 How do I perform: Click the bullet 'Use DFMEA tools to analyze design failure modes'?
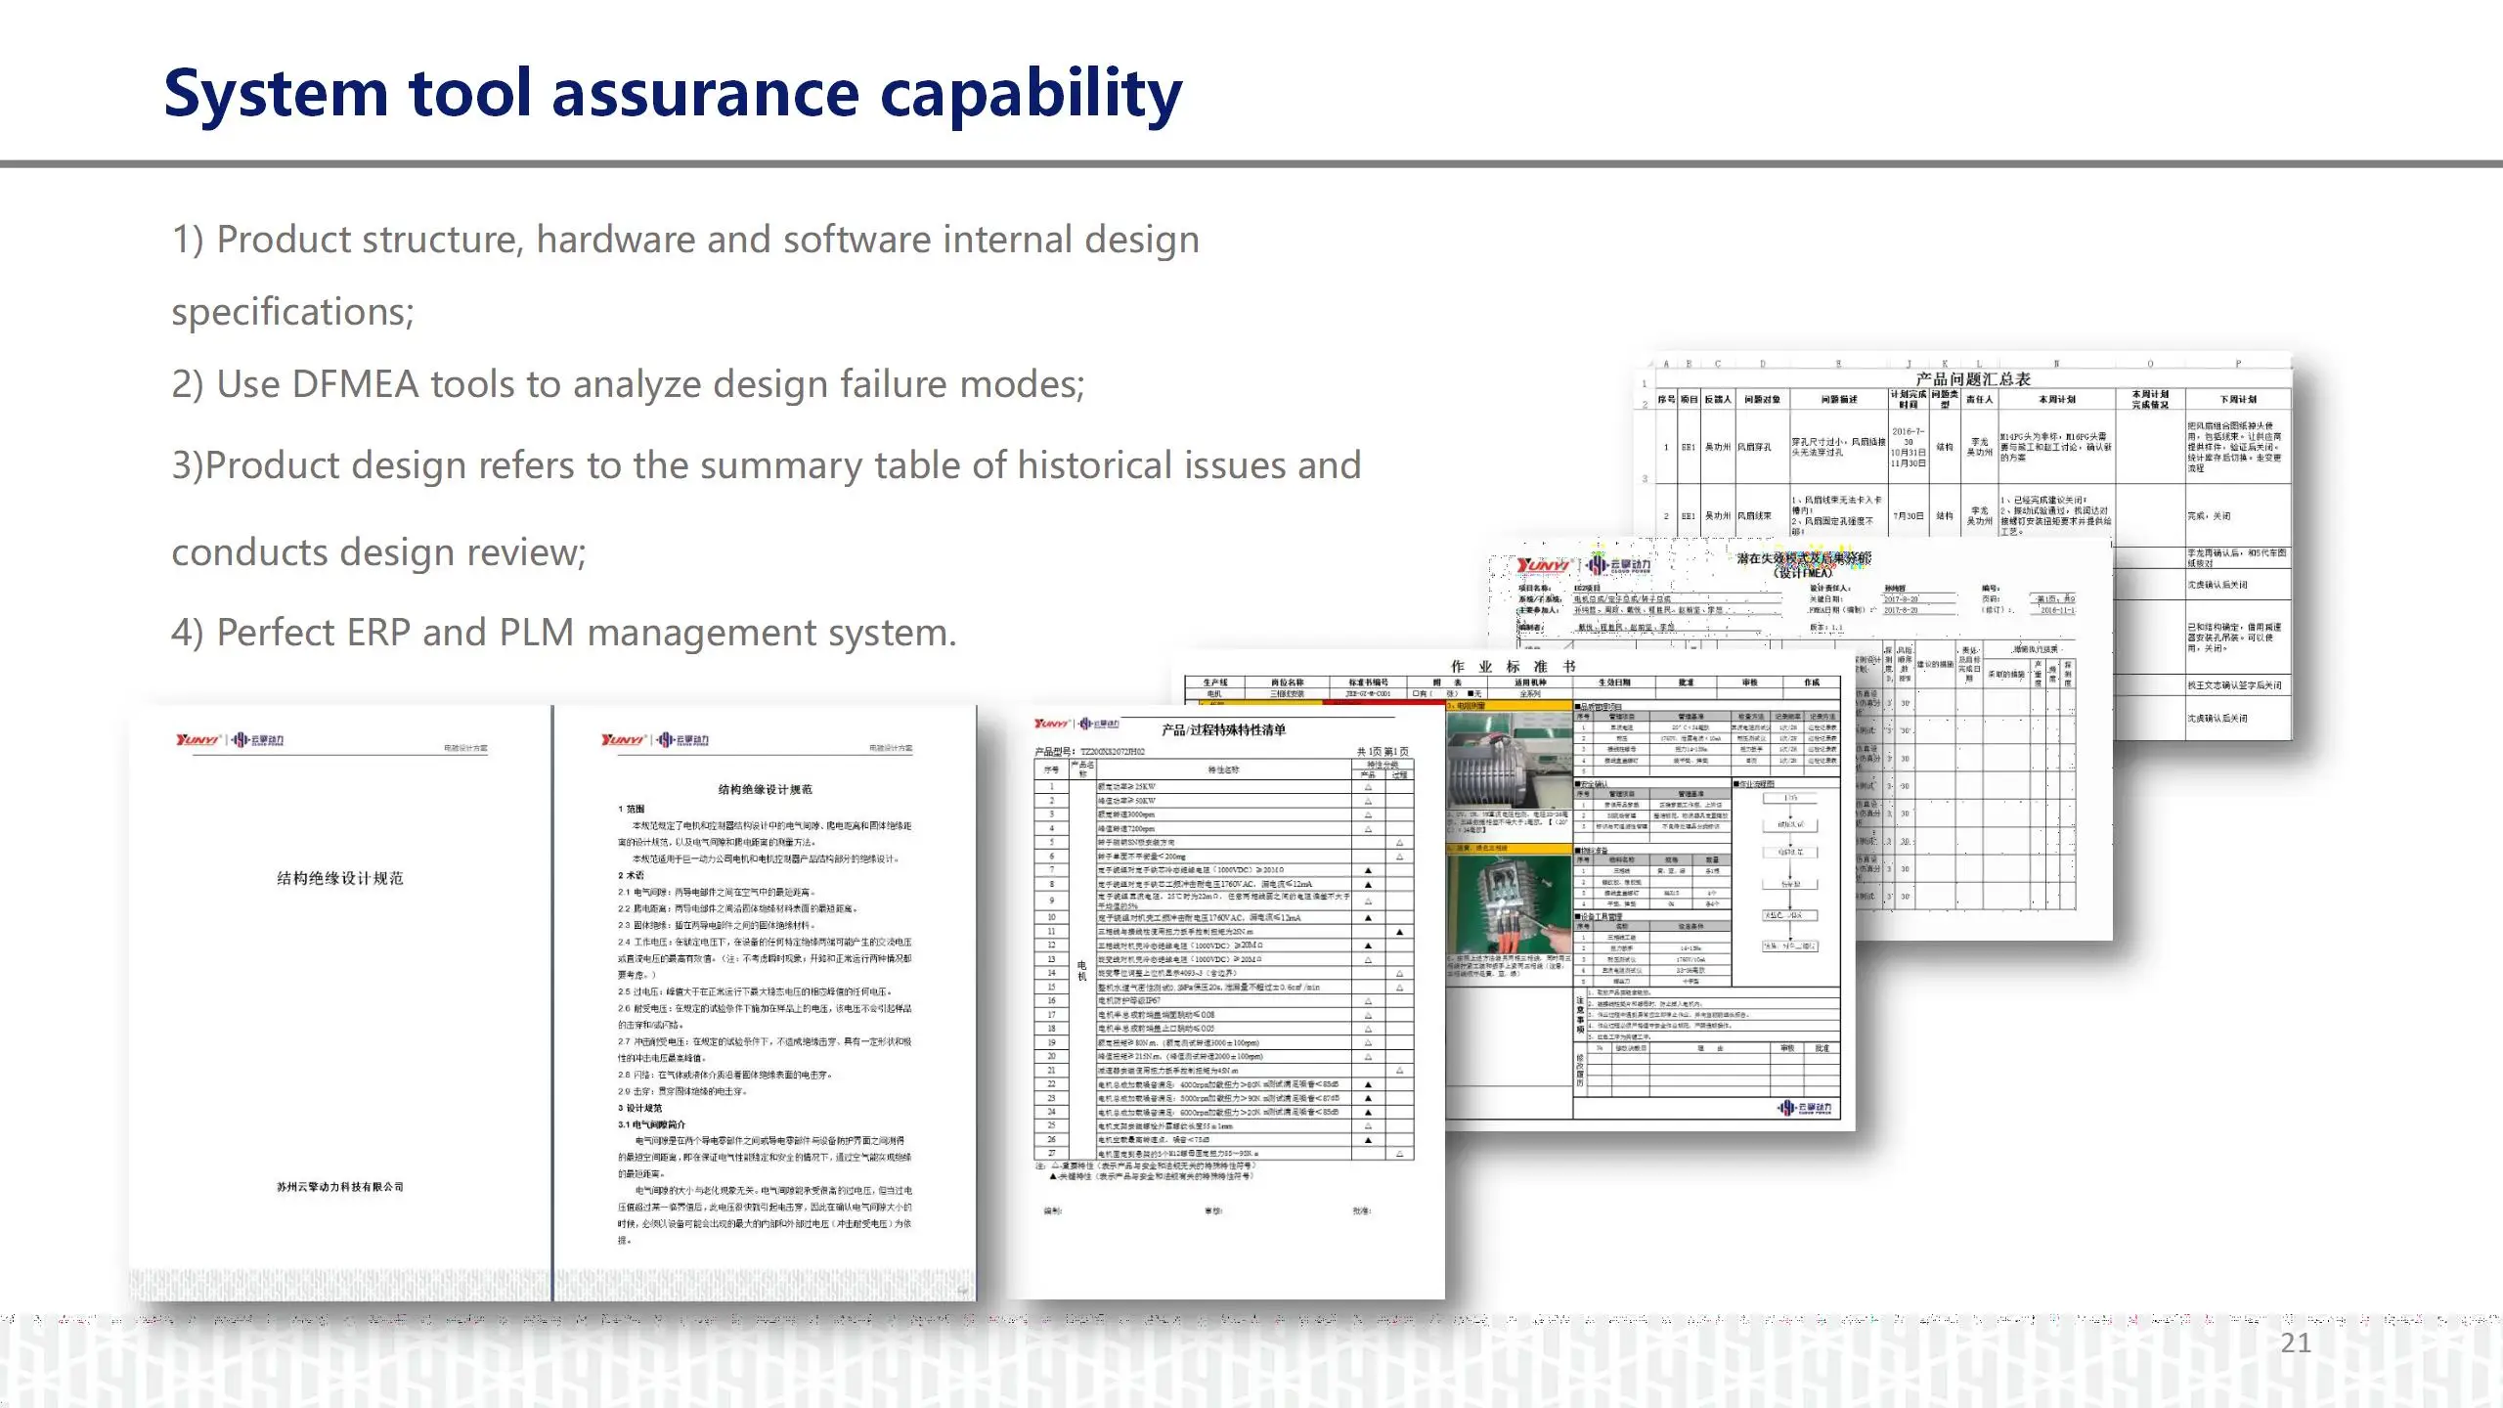pos(628,384)
